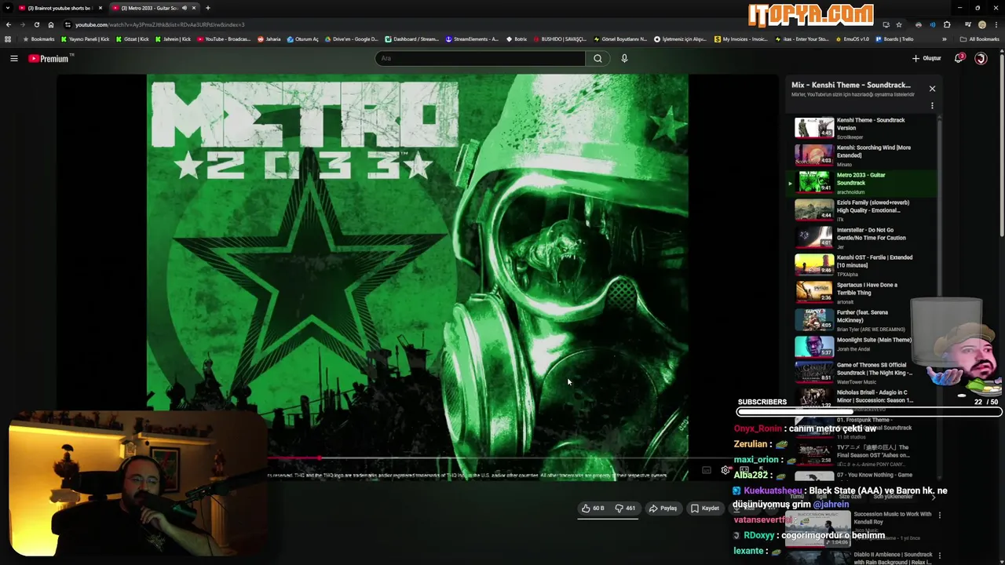Play Spartacus I Have Done a Terrible Thing
The width and height of the screenshot is (1005, 565).
click(x=862, y=293)
